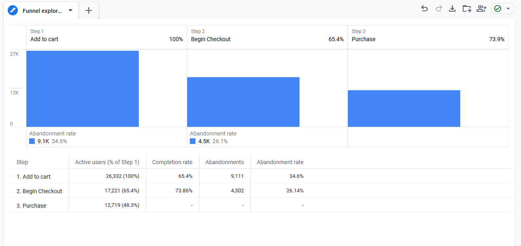Select the '1. Add to cart' table row

tap(260, 176)
